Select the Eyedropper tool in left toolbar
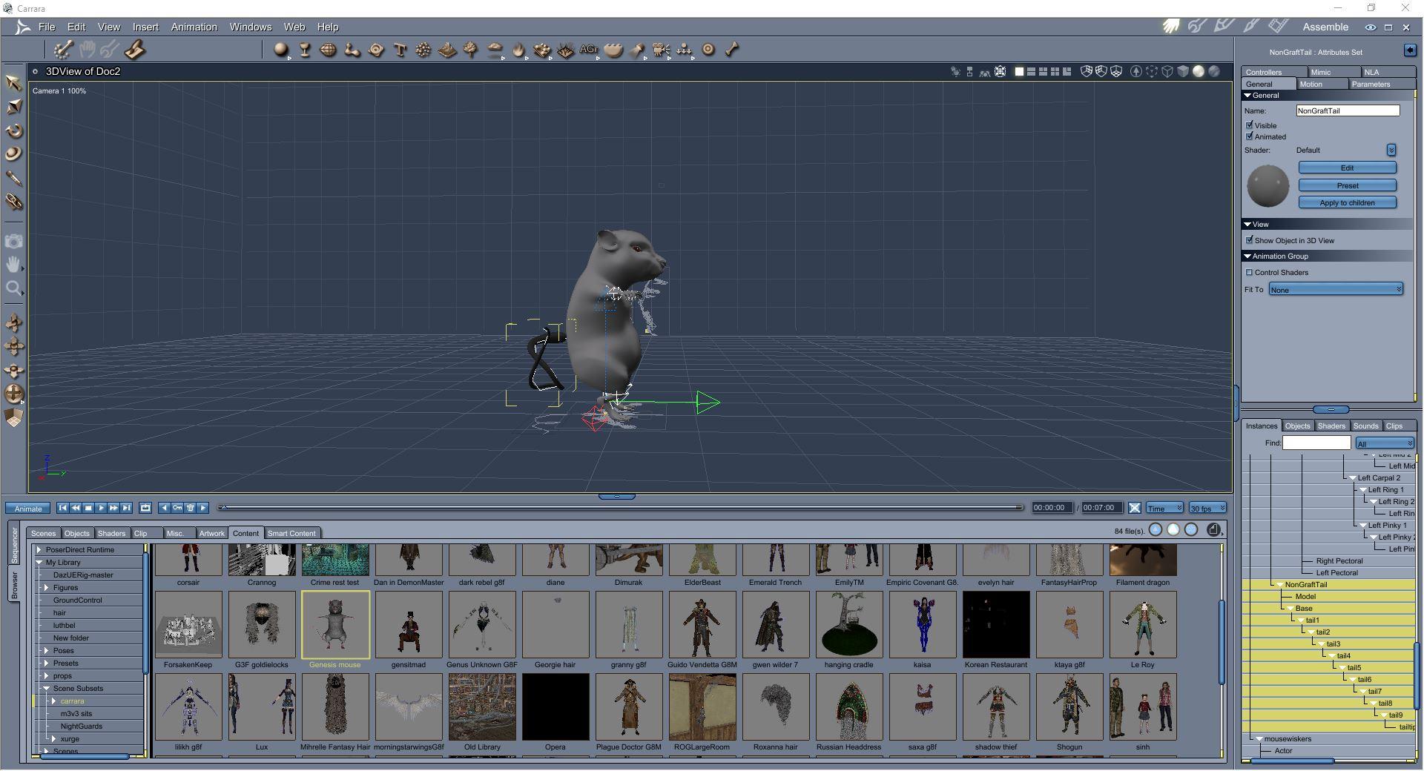Screen dimensions: 1424x771 tap(13, 178)
